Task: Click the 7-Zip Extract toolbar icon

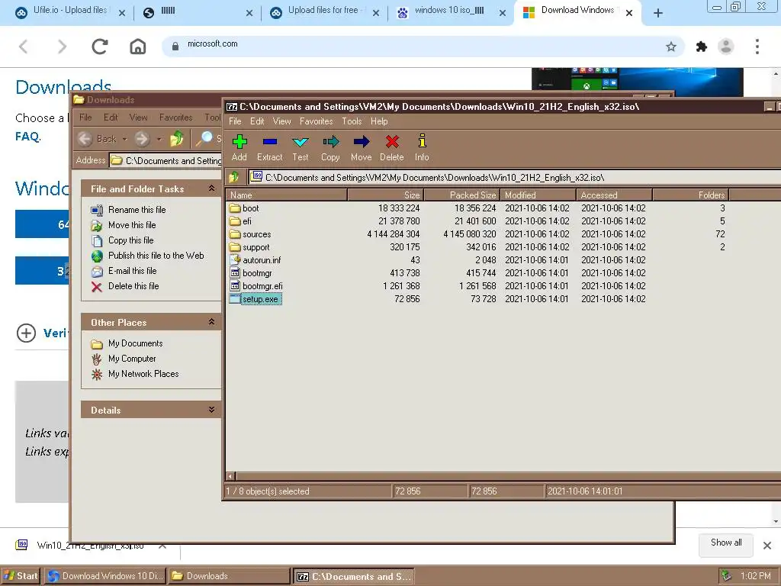Action: [269, 142]
